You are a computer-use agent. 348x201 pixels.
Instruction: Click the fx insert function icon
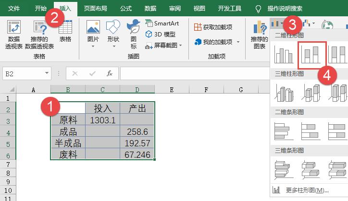[x=110, y=73]
